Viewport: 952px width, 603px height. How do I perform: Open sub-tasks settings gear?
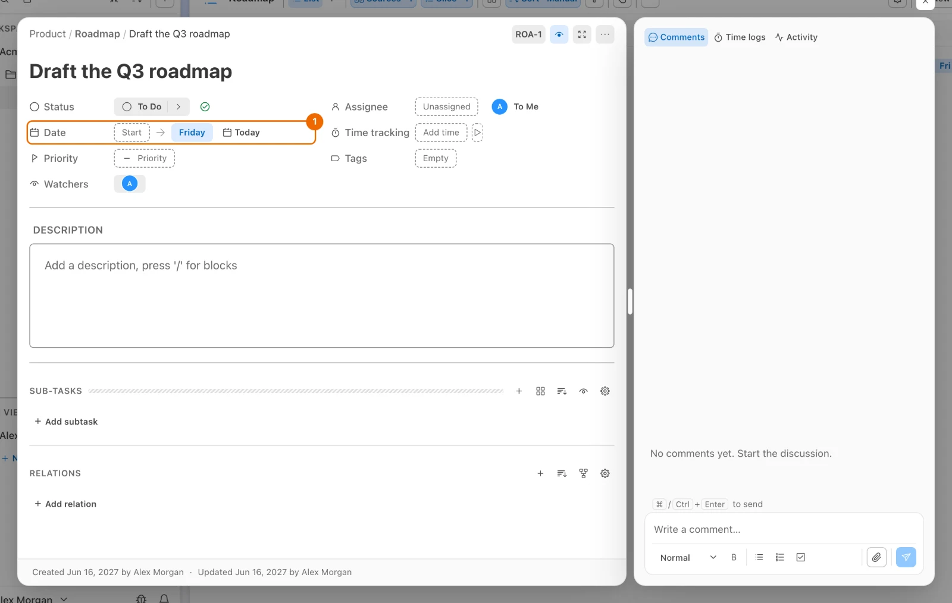[x=605, y=391]
